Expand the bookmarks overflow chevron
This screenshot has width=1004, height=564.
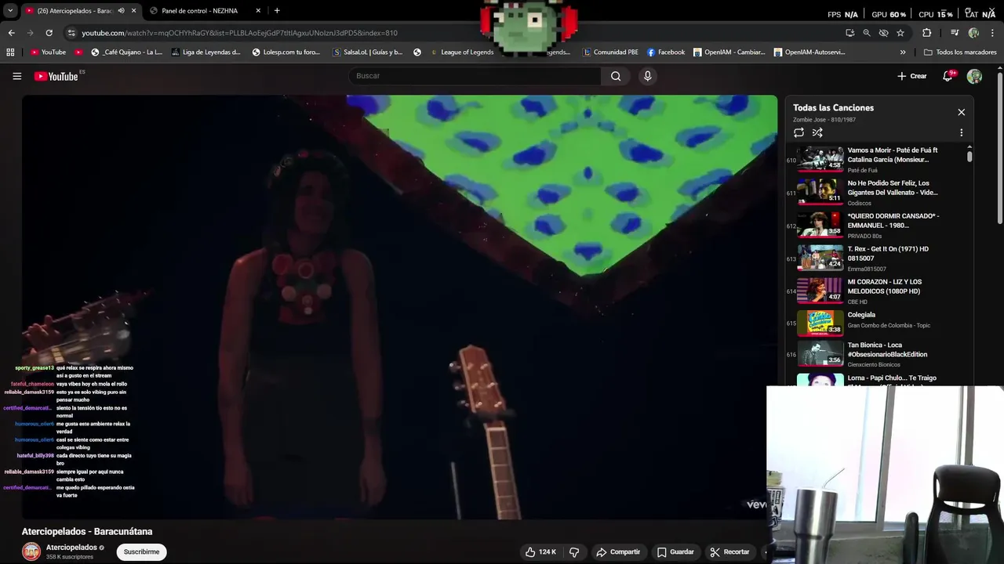tap(903, 52)
